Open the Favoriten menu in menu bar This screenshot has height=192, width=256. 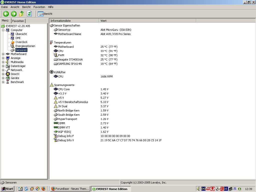(39, 7)
